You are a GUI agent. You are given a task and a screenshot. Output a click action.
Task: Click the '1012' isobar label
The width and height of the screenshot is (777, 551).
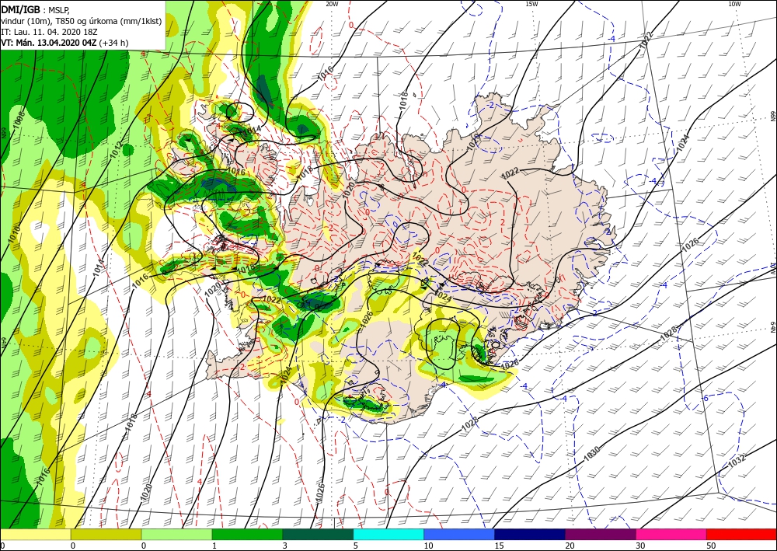(x=116, y=149)
